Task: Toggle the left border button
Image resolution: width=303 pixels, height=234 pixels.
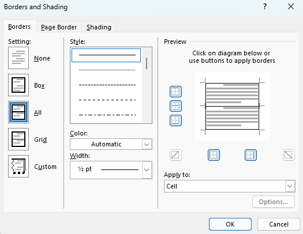Action: pyautogui.click(x=214, y=155)
